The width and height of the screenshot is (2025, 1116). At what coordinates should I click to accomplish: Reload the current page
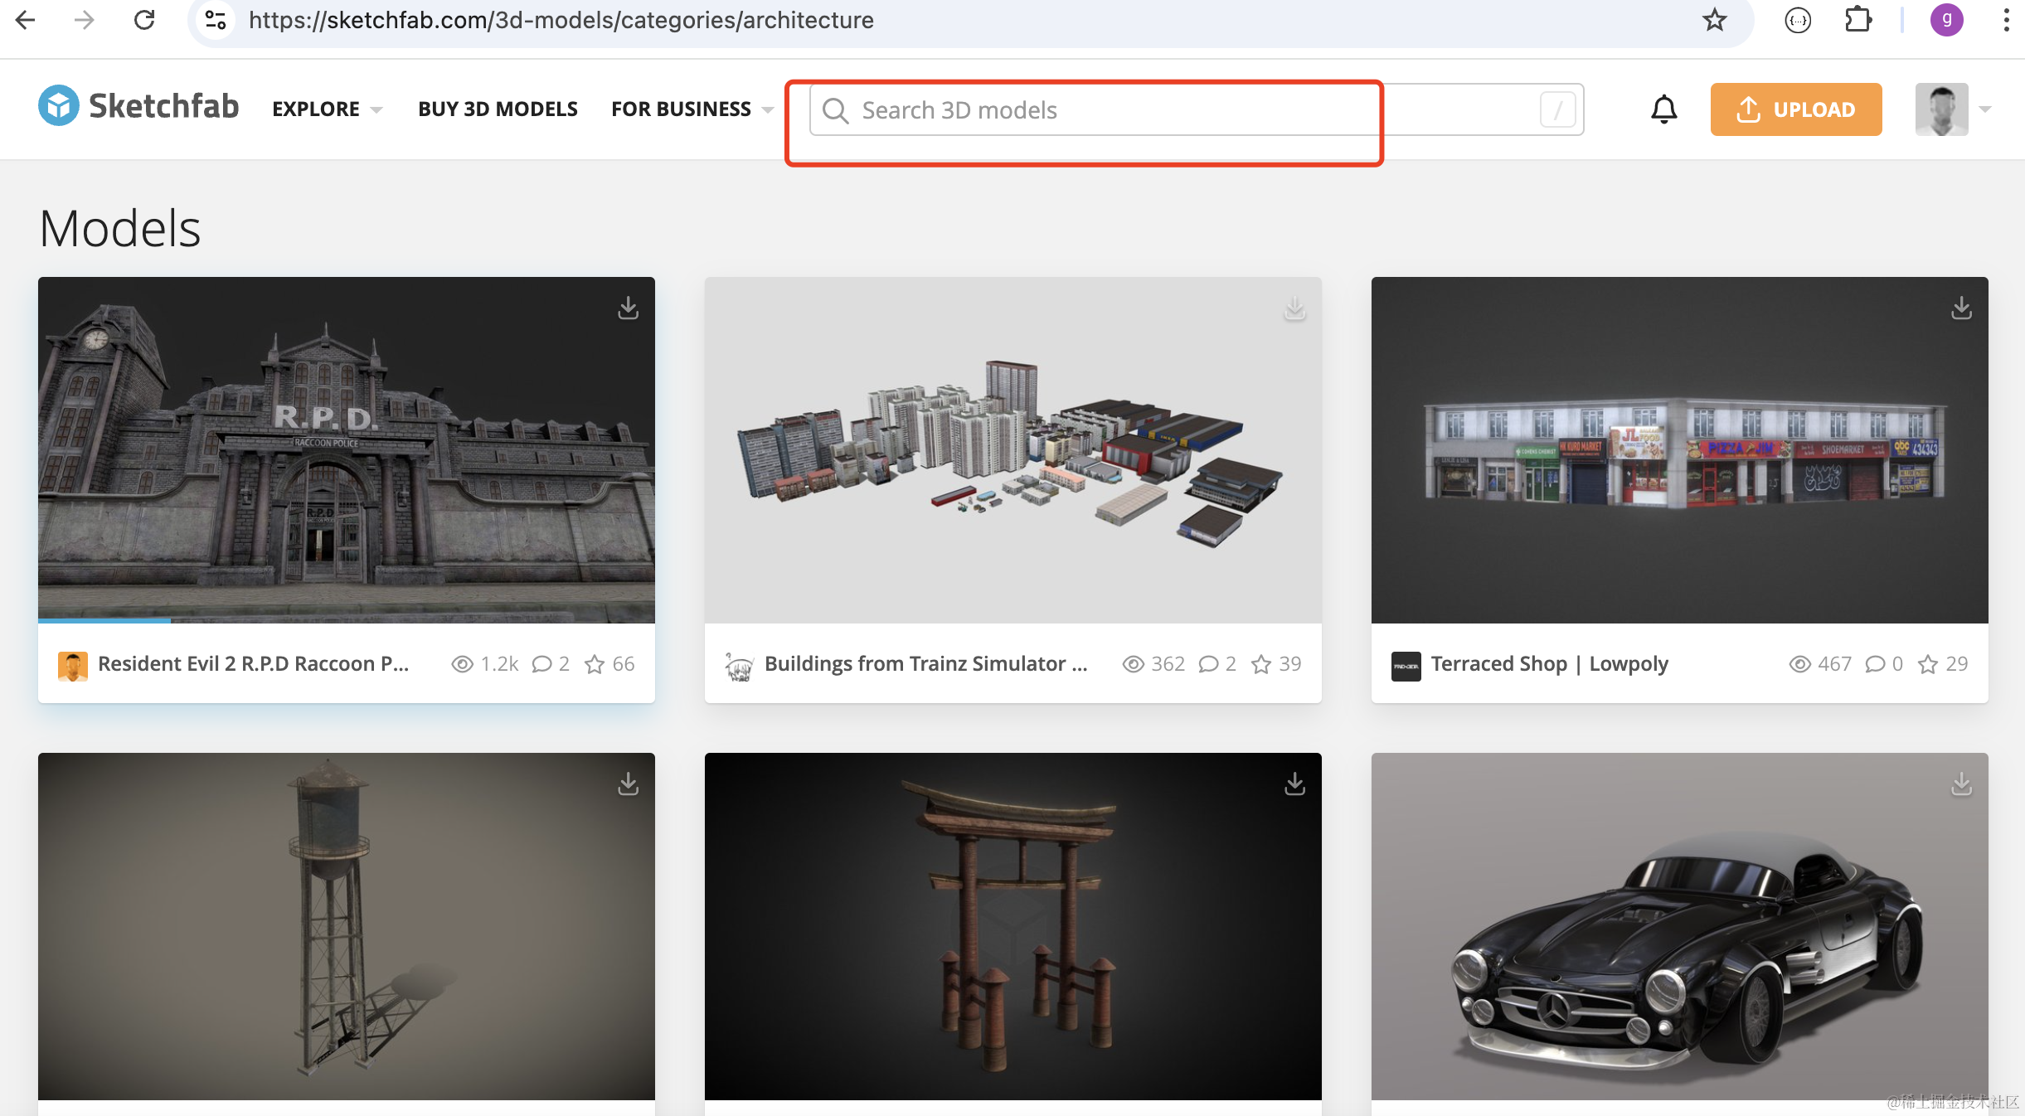[x=144, y=20]
